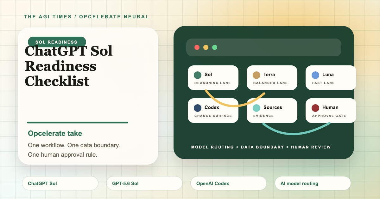
Task: Click the teal Sources circle icon
Action: (x=256, y=108)
